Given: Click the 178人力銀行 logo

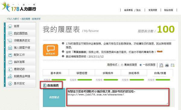Looking at the screenshot, I should click(x=19, y=7).
